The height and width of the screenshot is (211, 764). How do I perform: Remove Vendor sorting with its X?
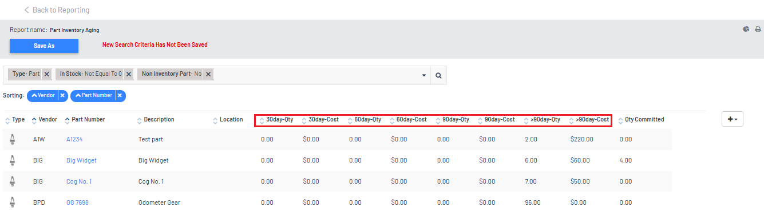[62, 96]
